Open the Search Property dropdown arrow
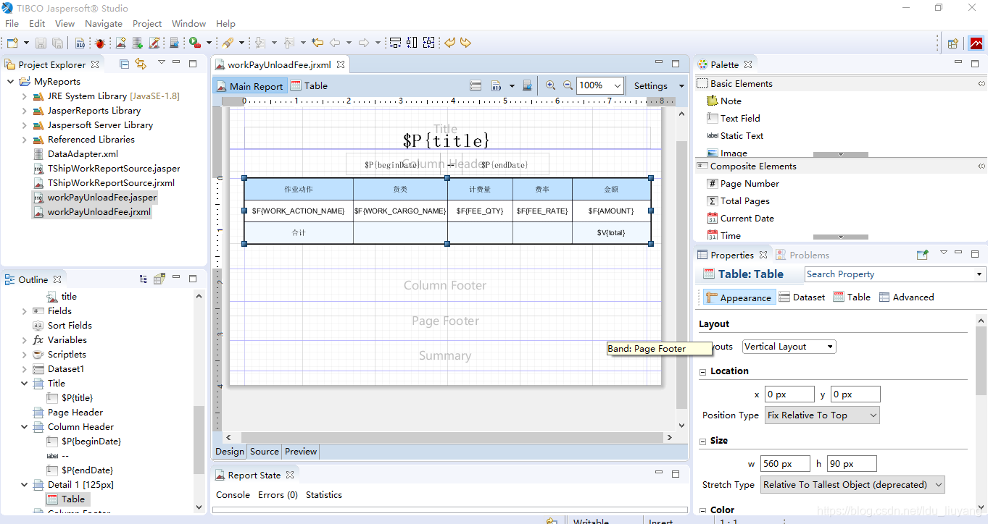Image resolution: width=988 pixels, height=524 pixels. coord(979,274)
